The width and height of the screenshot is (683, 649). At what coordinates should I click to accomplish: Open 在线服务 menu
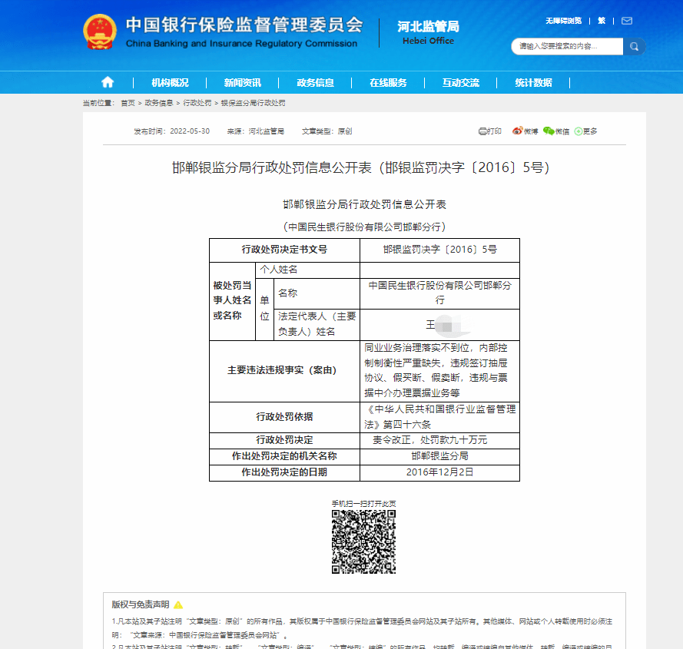pyautogui.click(x=388, y=82)
